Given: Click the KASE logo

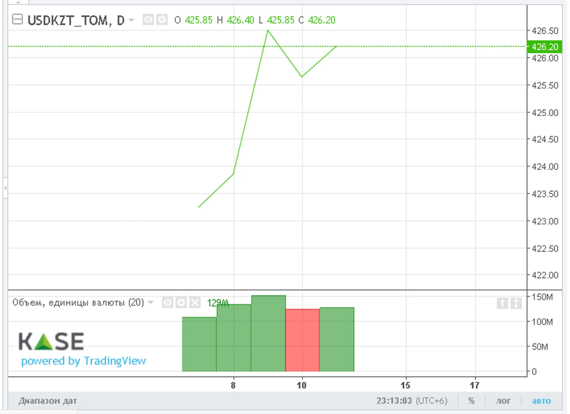Looking at the screenshot, I should pyautogui.click(x=51, y=341).
